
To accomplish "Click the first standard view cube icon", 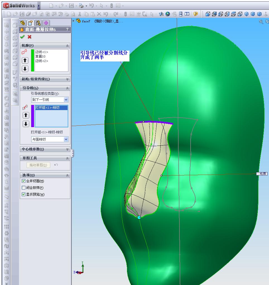I will click(x=208, y=14).
